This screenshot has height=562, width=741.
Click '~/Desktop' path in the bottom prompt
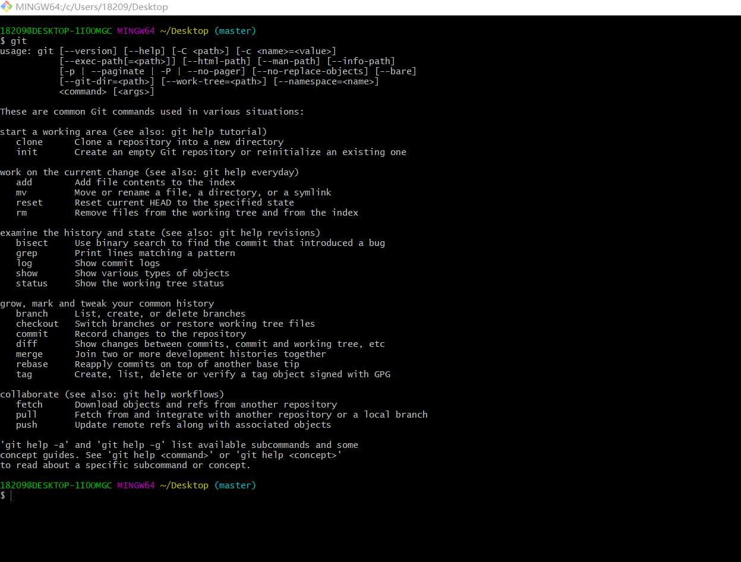point(184,485)
